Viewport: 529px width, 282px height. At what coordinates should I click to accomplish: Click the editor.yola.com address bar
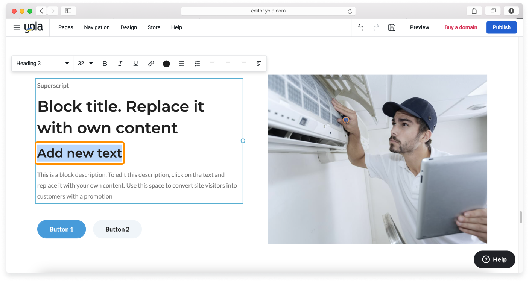point(268,11)
